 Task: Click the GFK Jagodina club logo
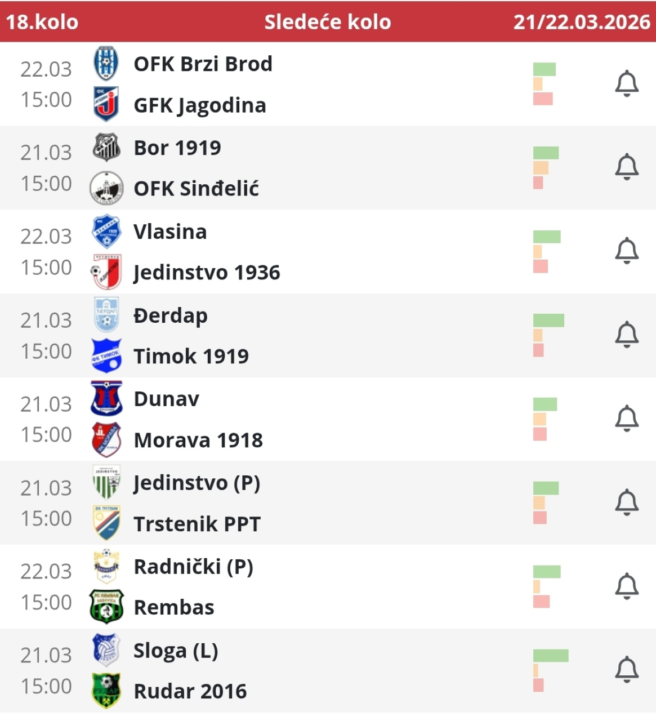point(106,104)
